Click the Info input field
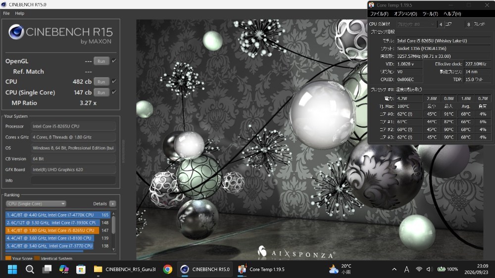495x278 pixels. (73, 181)
